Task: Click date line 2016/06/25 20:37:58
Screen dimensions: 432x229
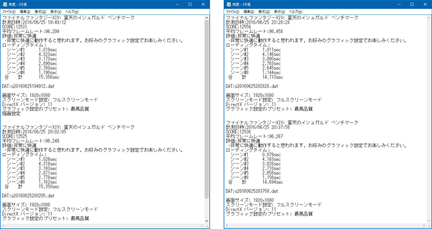Action: tap(258, 127)
